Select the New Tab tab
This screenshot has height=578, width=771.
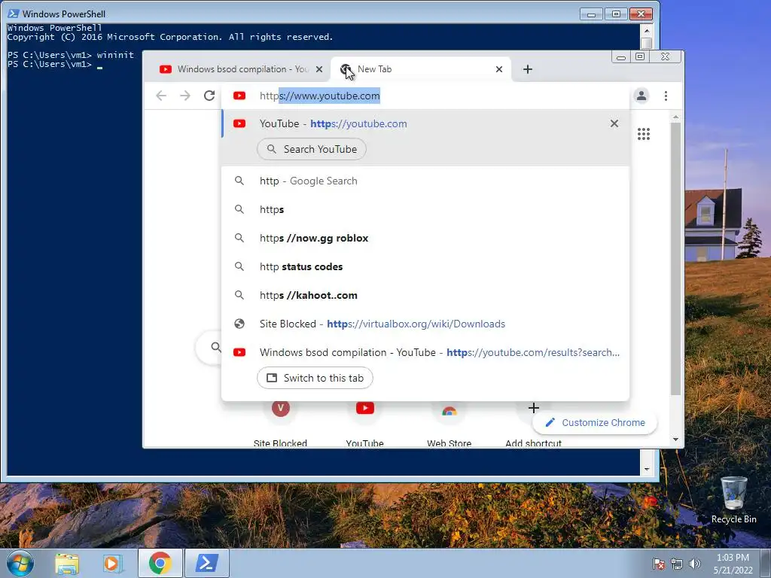point(420,69)
